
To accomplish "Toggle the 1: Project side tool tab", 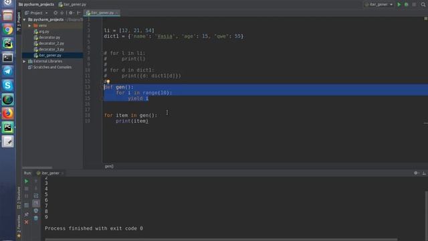I will click(19, 22).
